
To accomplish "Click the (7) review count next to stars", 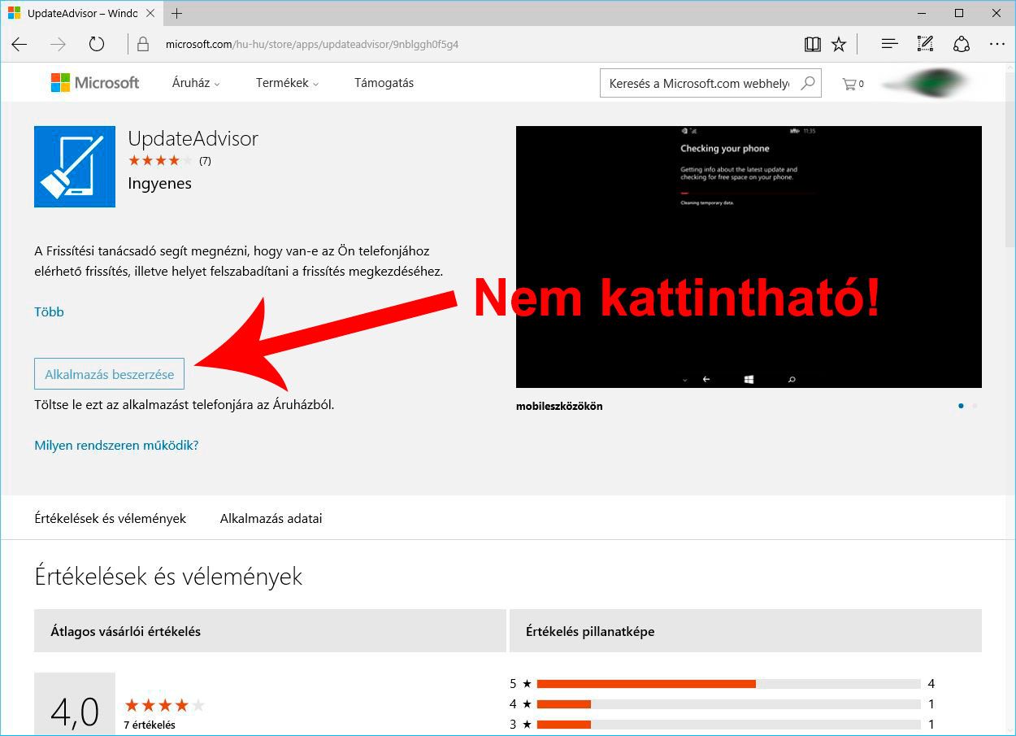I will point(205,161).
